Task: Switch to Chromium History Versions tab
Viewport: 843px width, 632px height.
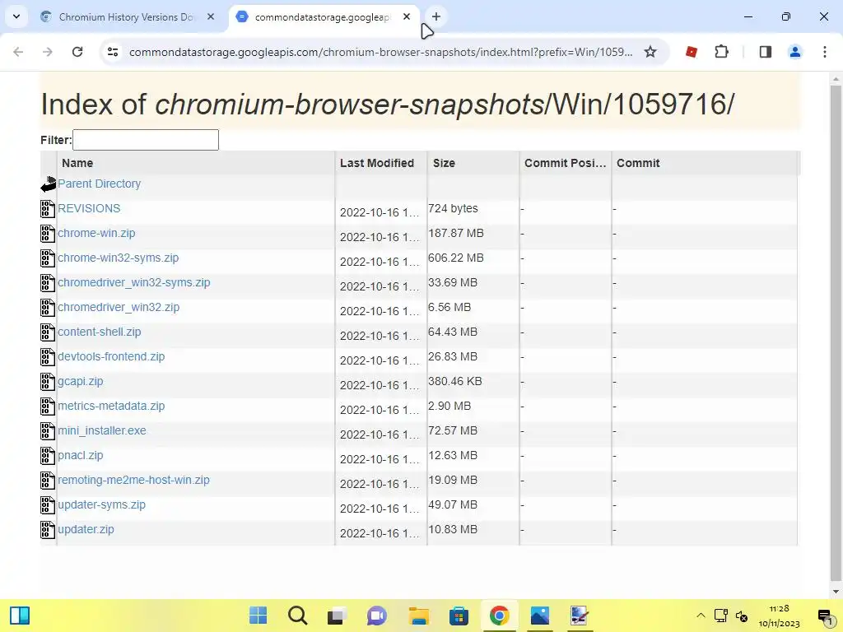Action: tap(126, 17)
